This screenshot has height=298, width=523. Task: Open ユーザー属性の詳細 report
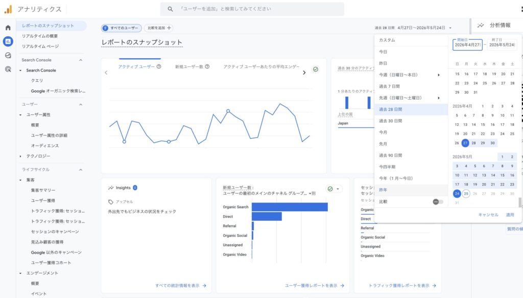[49, 135]
